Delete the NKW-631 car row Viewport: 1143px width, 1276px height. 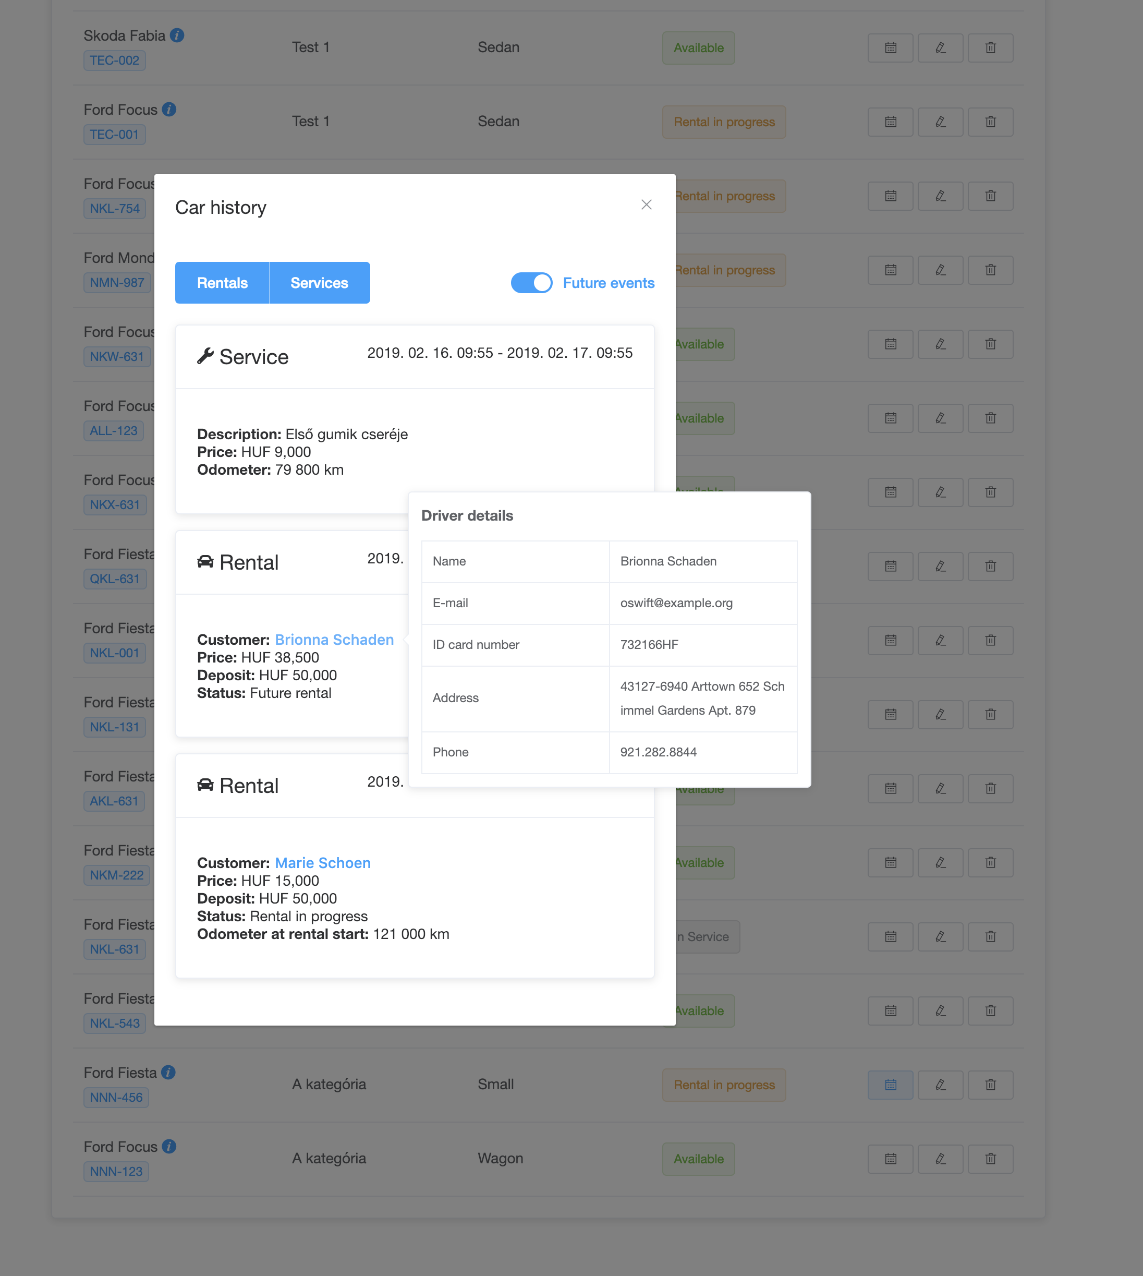click(x=990, y=344)
